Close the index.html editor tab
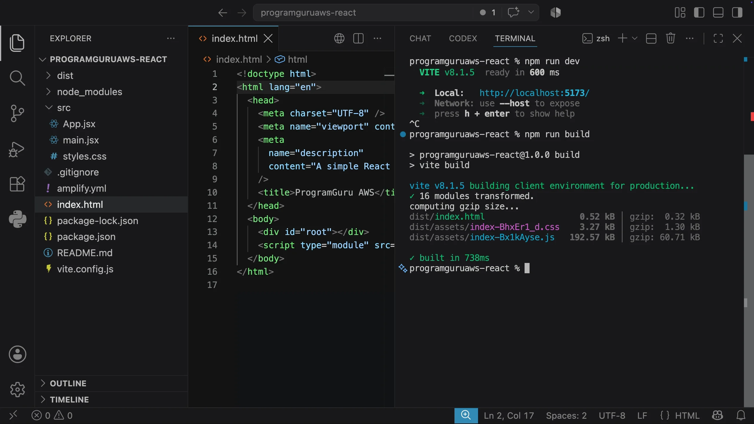The width and height of the screenshot is (754, 424). click(x=268, y=38)
